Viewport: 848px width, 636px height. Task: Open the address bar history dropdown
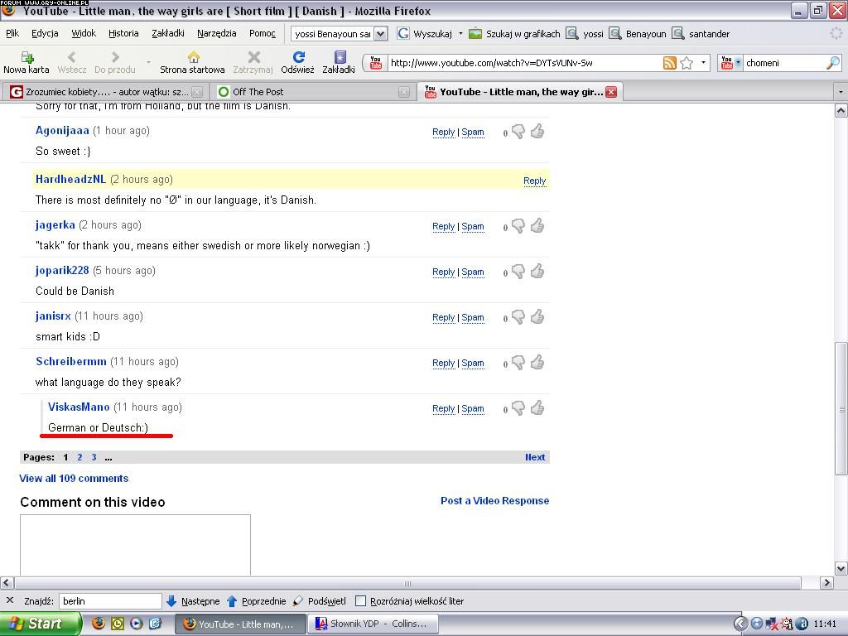pyautogui.click(x=703, y=63)
